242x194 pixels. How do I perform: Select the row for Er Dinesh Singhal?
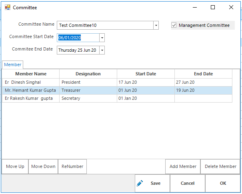(117, 82)
